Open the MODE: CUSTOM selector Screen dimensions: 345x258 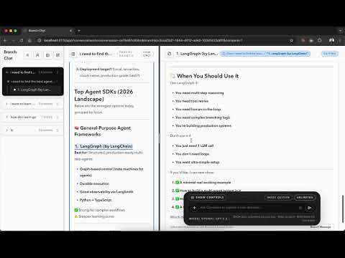click(278, 198)
